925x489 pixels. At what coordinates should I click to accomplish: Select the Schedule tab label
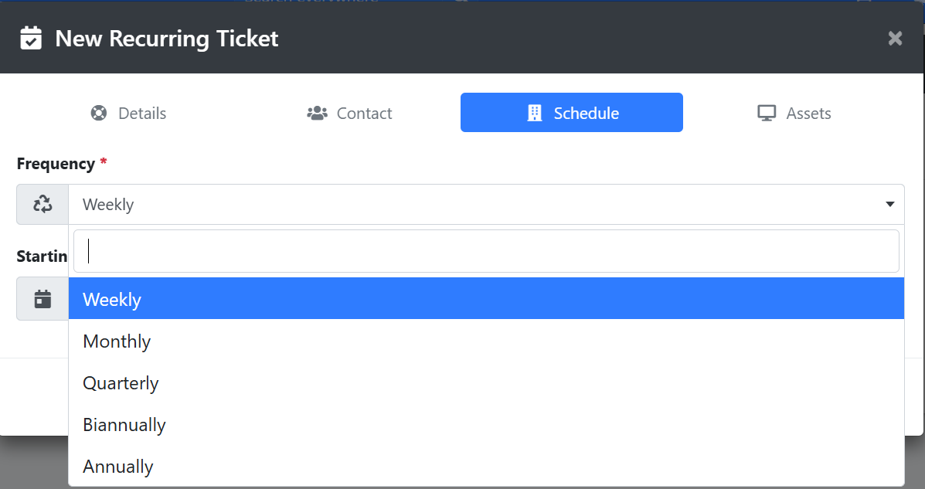click(x=586, y=114)
